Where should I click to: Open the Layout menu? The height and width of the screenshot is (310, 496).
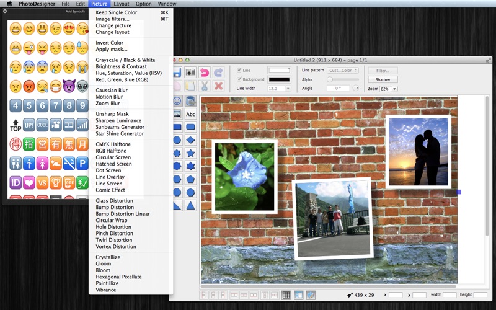(x=122, y=4)
